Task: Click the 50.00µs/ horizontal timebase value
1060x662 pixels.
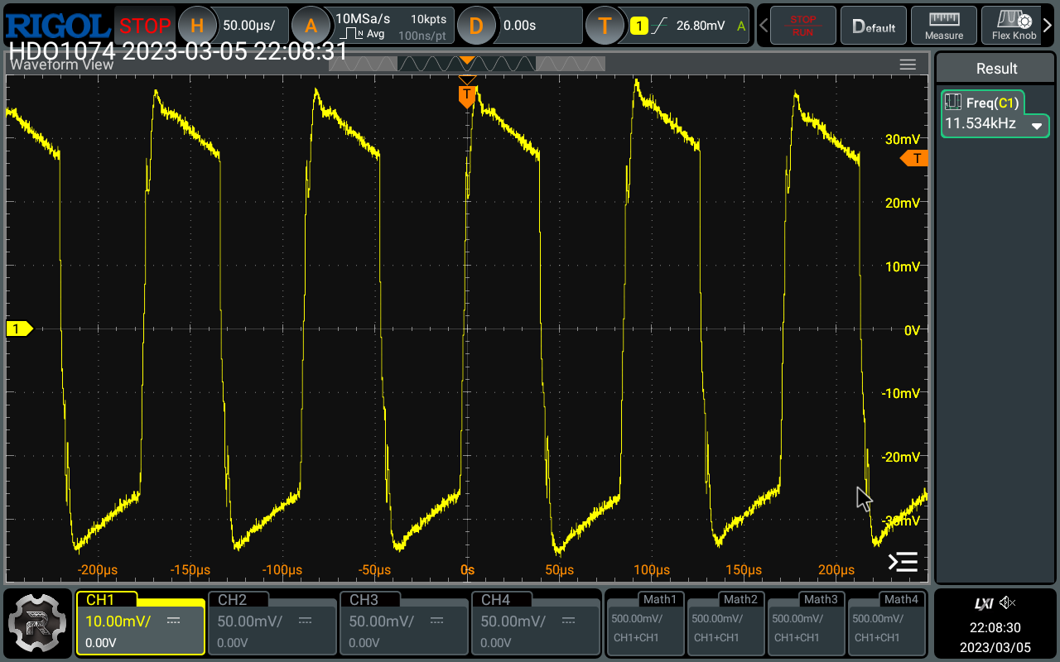Action: pyautogui.click(x=249, y=26)
